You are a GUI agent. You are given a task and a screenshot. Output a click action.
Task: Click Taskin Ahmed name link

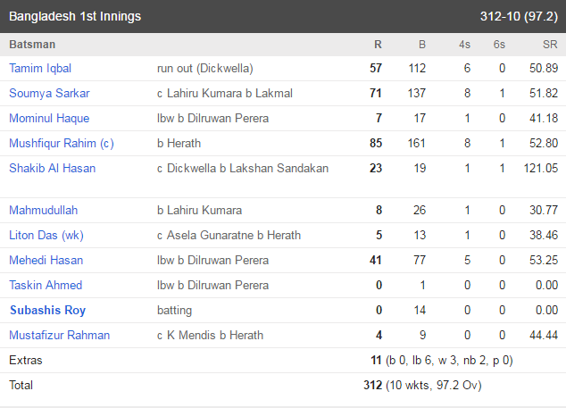46,285
